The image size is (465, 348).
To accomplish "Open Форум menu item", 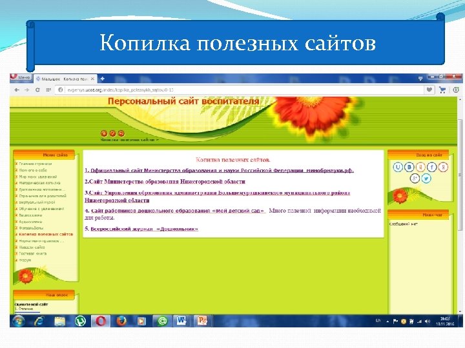I will (x=25, y=260).
